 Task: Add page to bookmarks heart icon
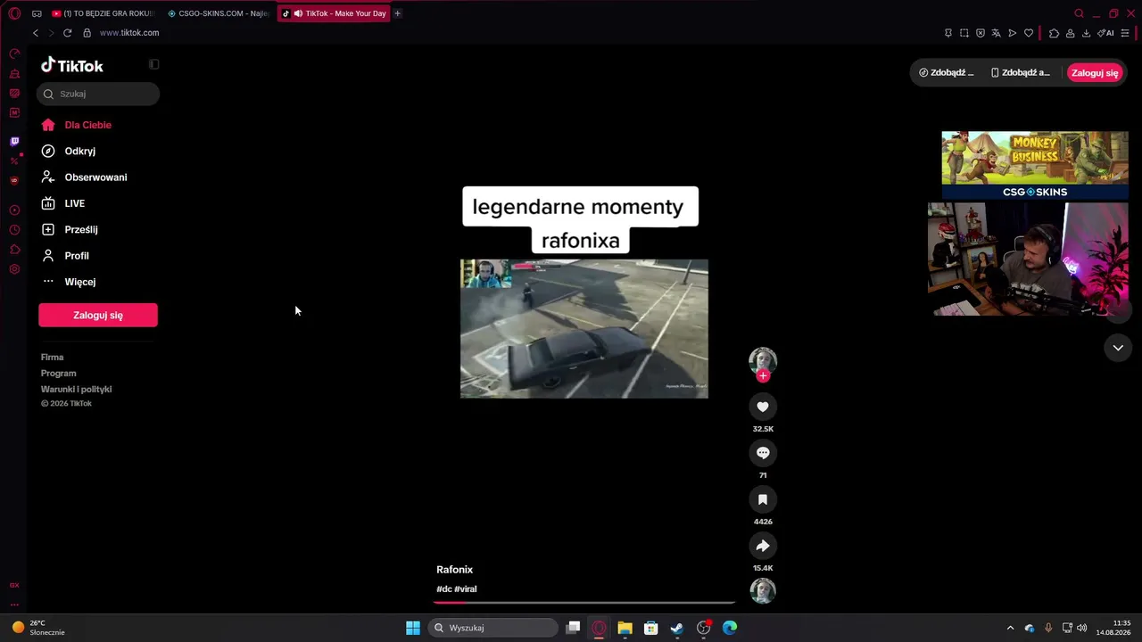[x=1029, y=33]
